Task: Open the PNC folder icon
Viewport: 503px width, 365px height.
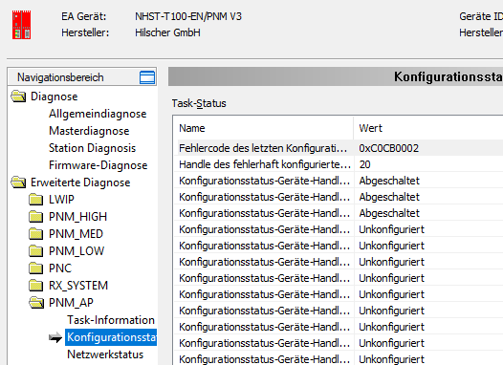Action: coord(35,268)
